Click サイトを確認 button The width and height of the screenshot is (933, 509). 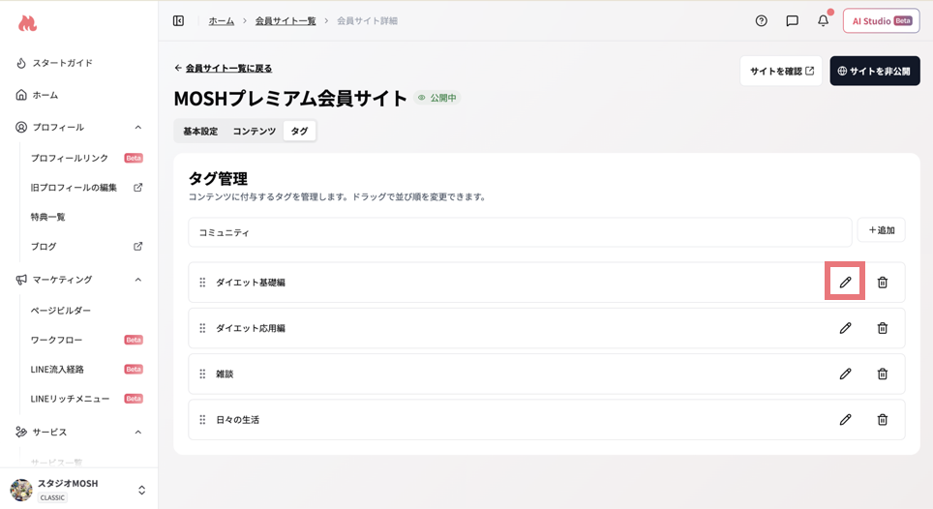click(781, 71)
